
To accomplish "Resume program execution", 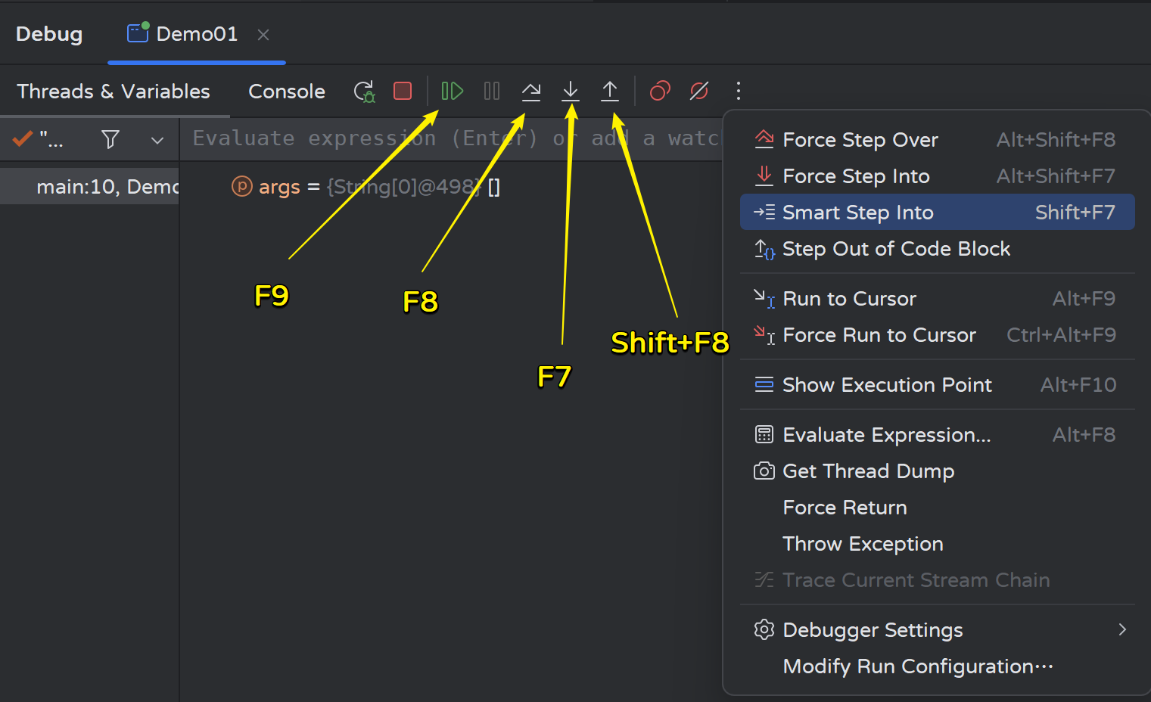I will click(452, 92).
